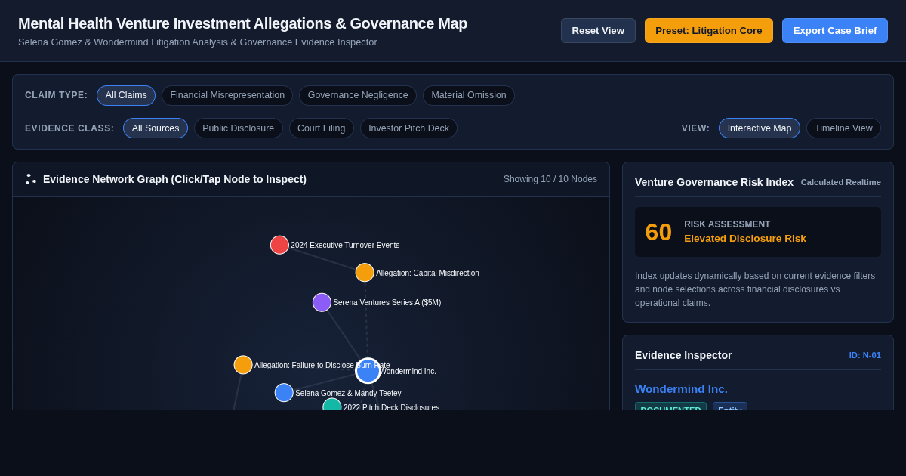Screen dimensions: 906x476
Task: Click the Elevated Disclosure Risk label
Action: pos(745,238)
